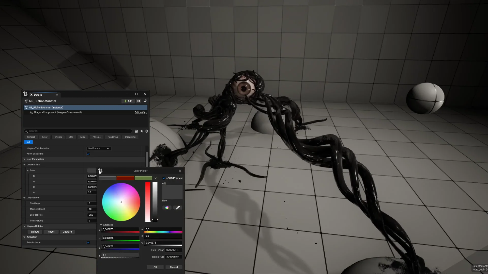Disable the sRGB Preview checkbox

pyautogui.click(x=164, y=178)
